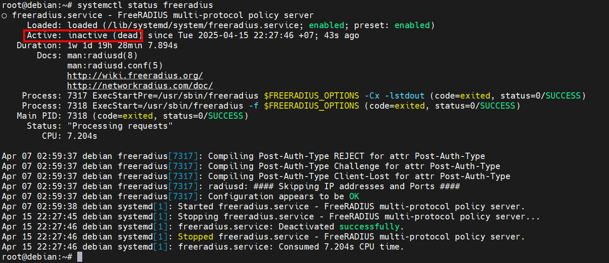Click the yellow "Stopped" word in the log

(196, 237)
